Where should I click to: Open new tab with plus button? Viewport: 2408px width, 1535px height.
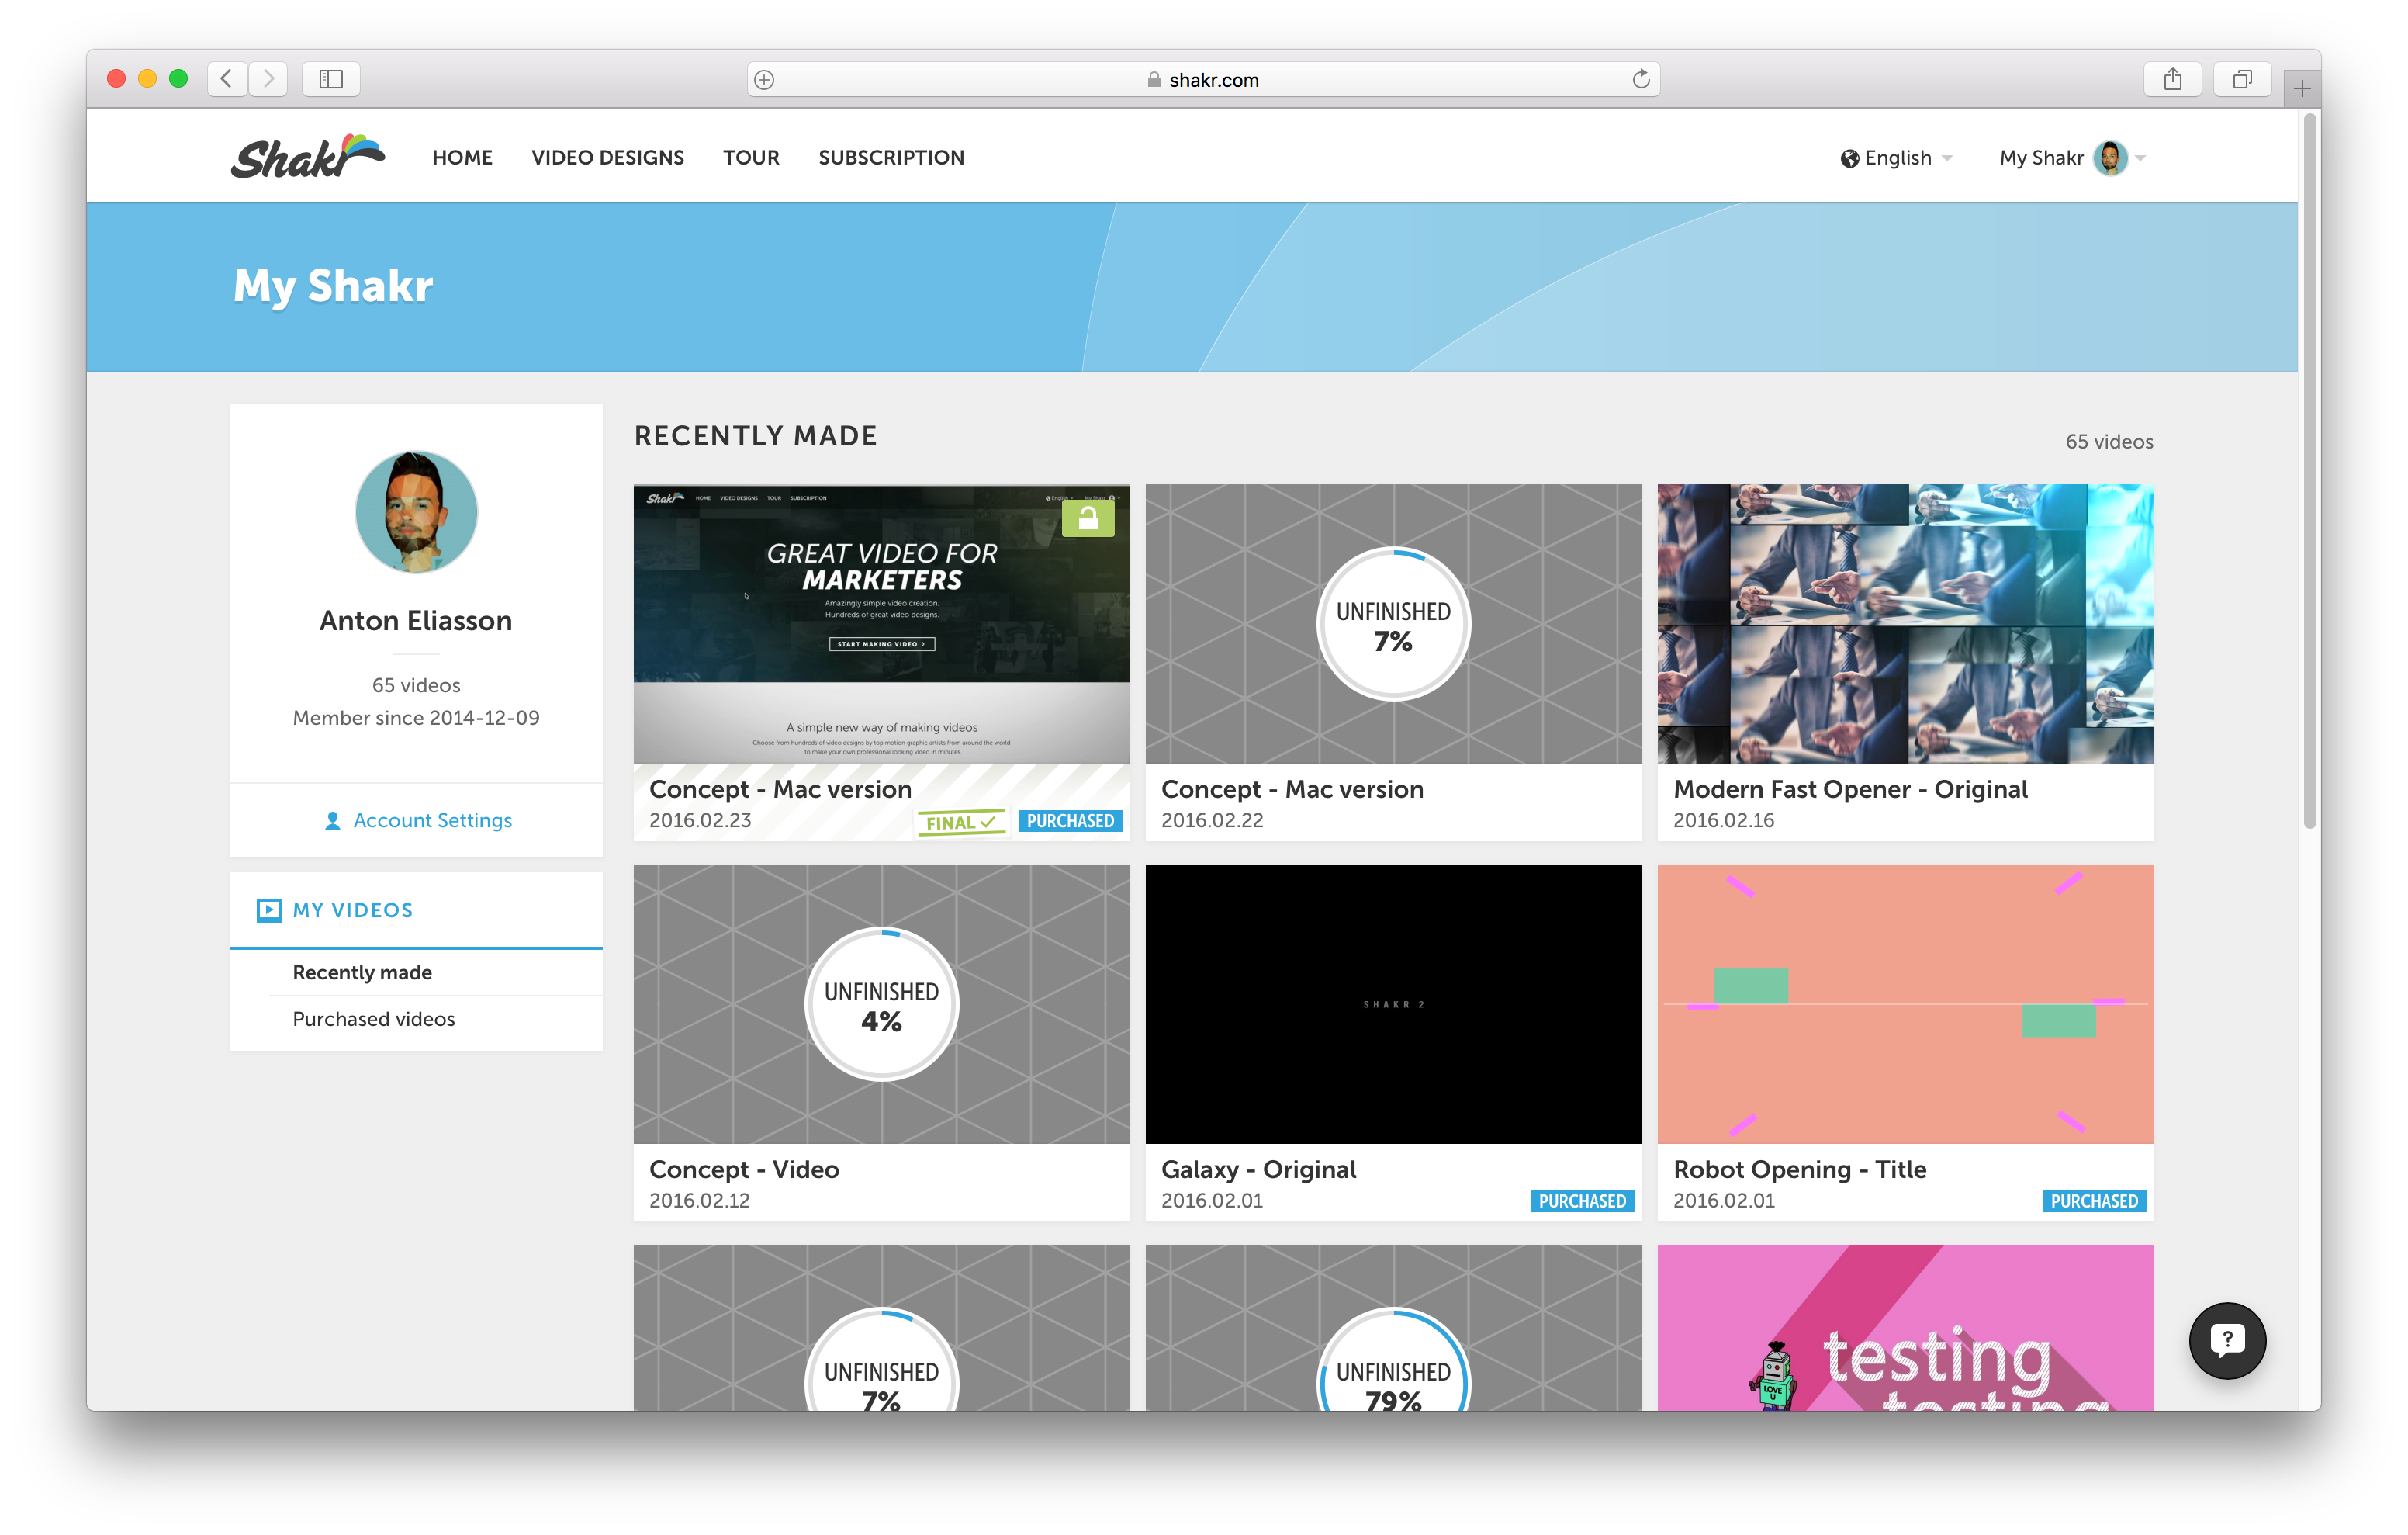click(2302, 89)
